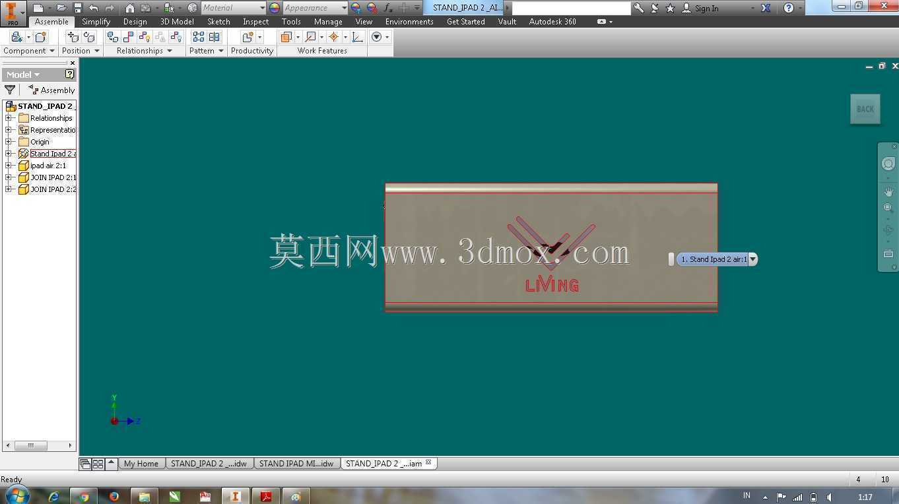Click the browser filter funnel icon
The height and width of the screenshot is (504, 899).
tap(10, 90)
